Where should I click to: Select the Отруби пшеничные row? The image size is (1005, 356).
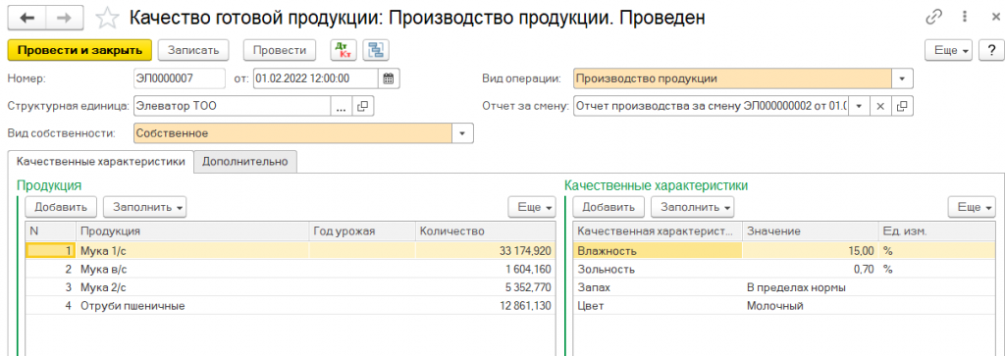pos(291,306)
